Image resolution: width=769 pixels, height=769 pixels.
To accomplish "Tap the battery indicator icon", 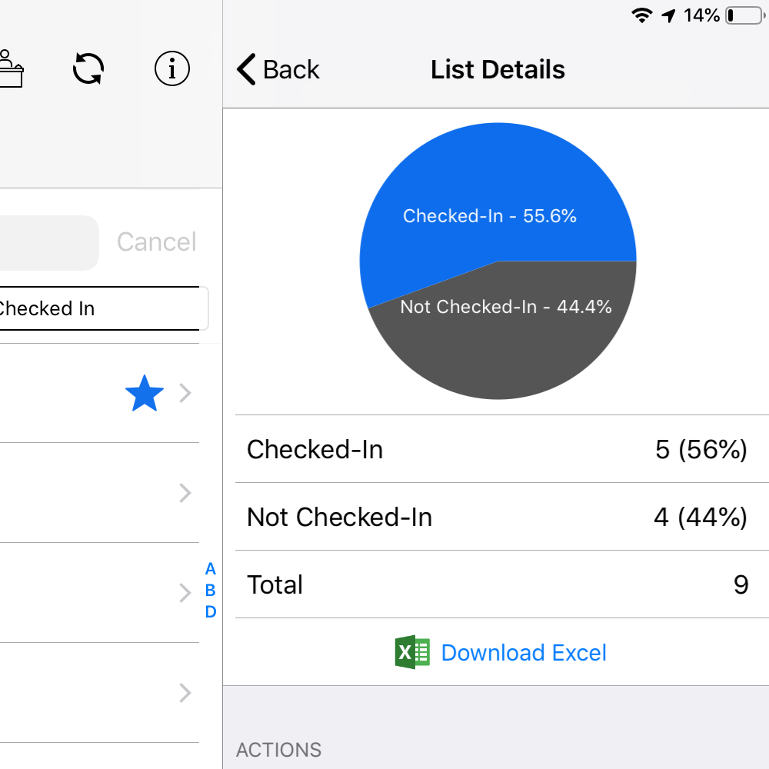I will 743,15.
